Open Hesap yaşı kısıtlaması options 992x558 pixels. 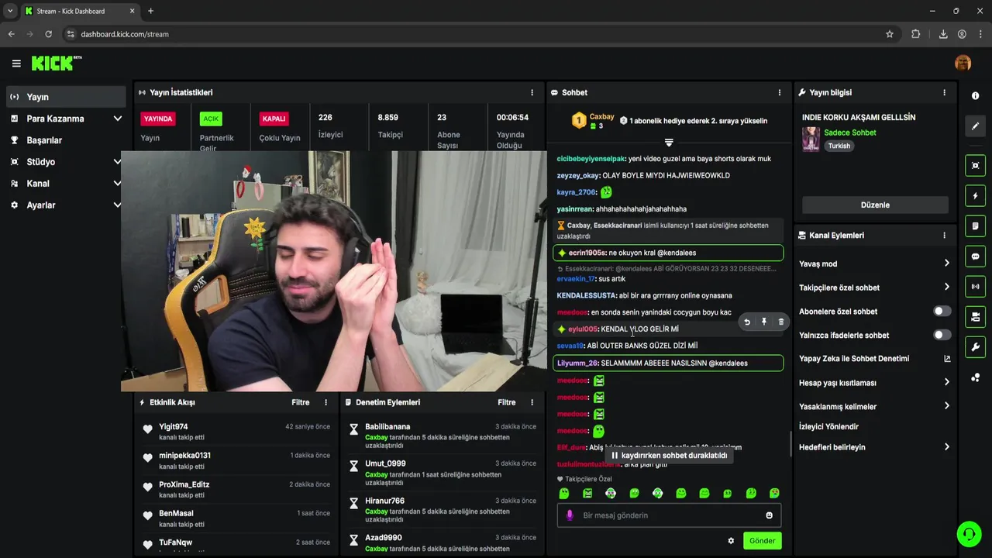pos(875,383)
